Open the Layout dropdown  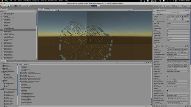(x=186, y=6)
